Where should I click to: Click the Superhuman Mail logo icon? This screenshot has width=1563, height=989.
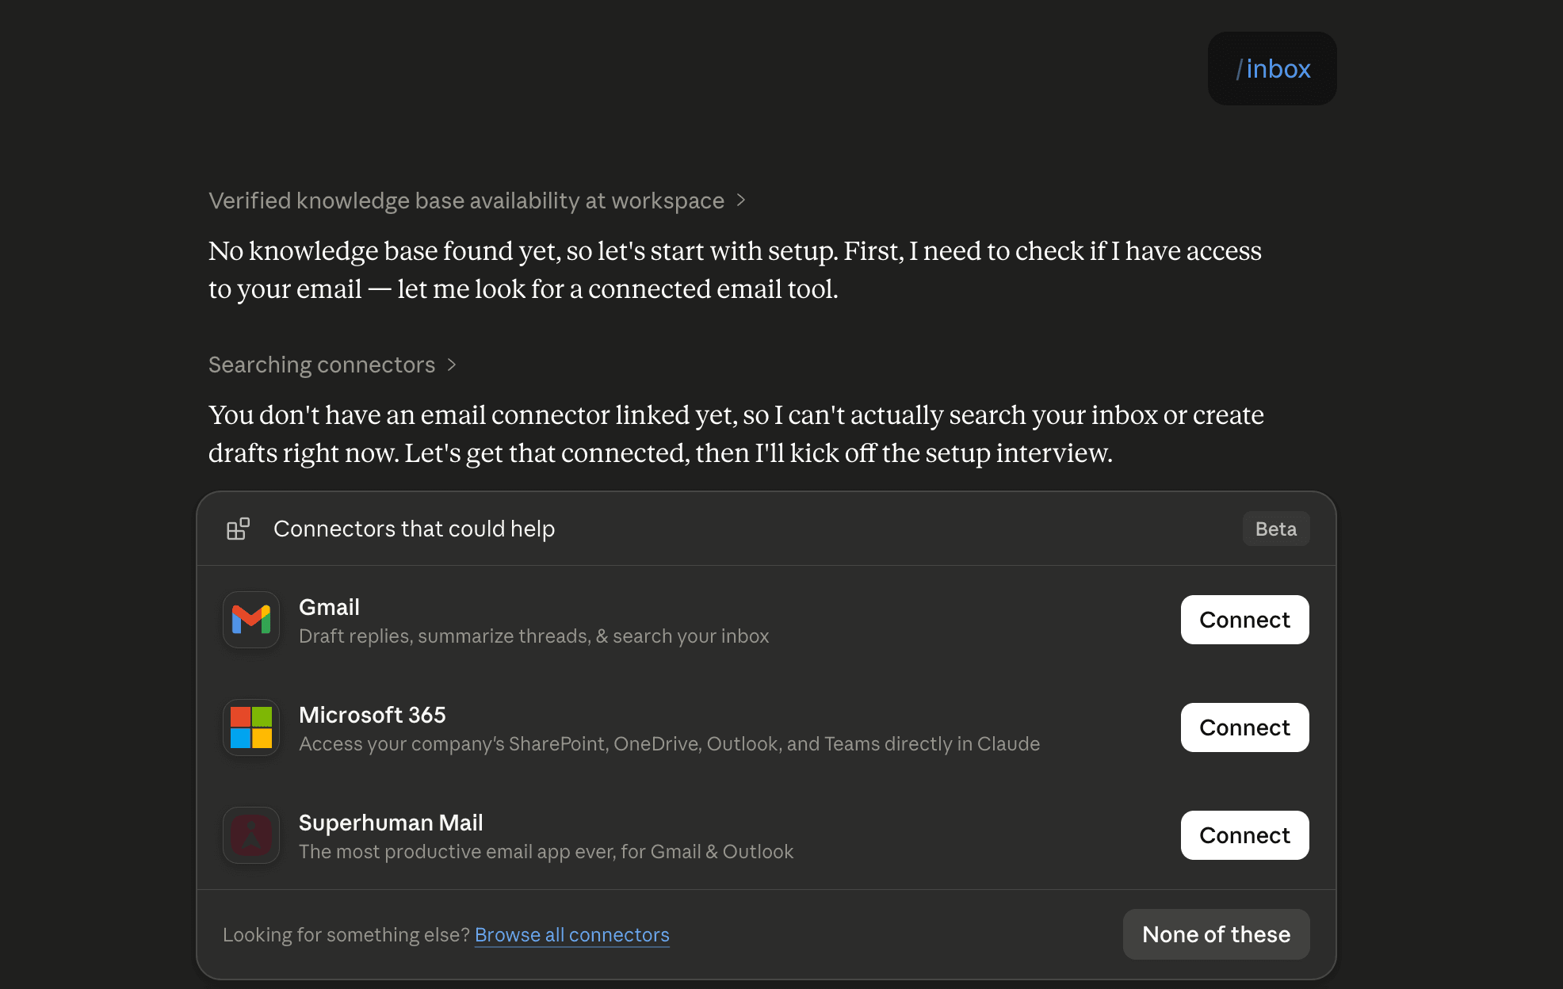pyautogui.click(x=251, y=835)
